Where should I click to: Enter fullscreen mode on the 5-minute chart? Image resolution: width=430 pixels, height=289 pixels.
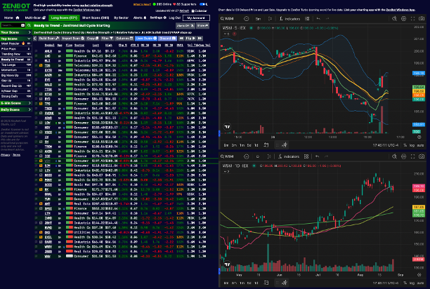[412, 19]
